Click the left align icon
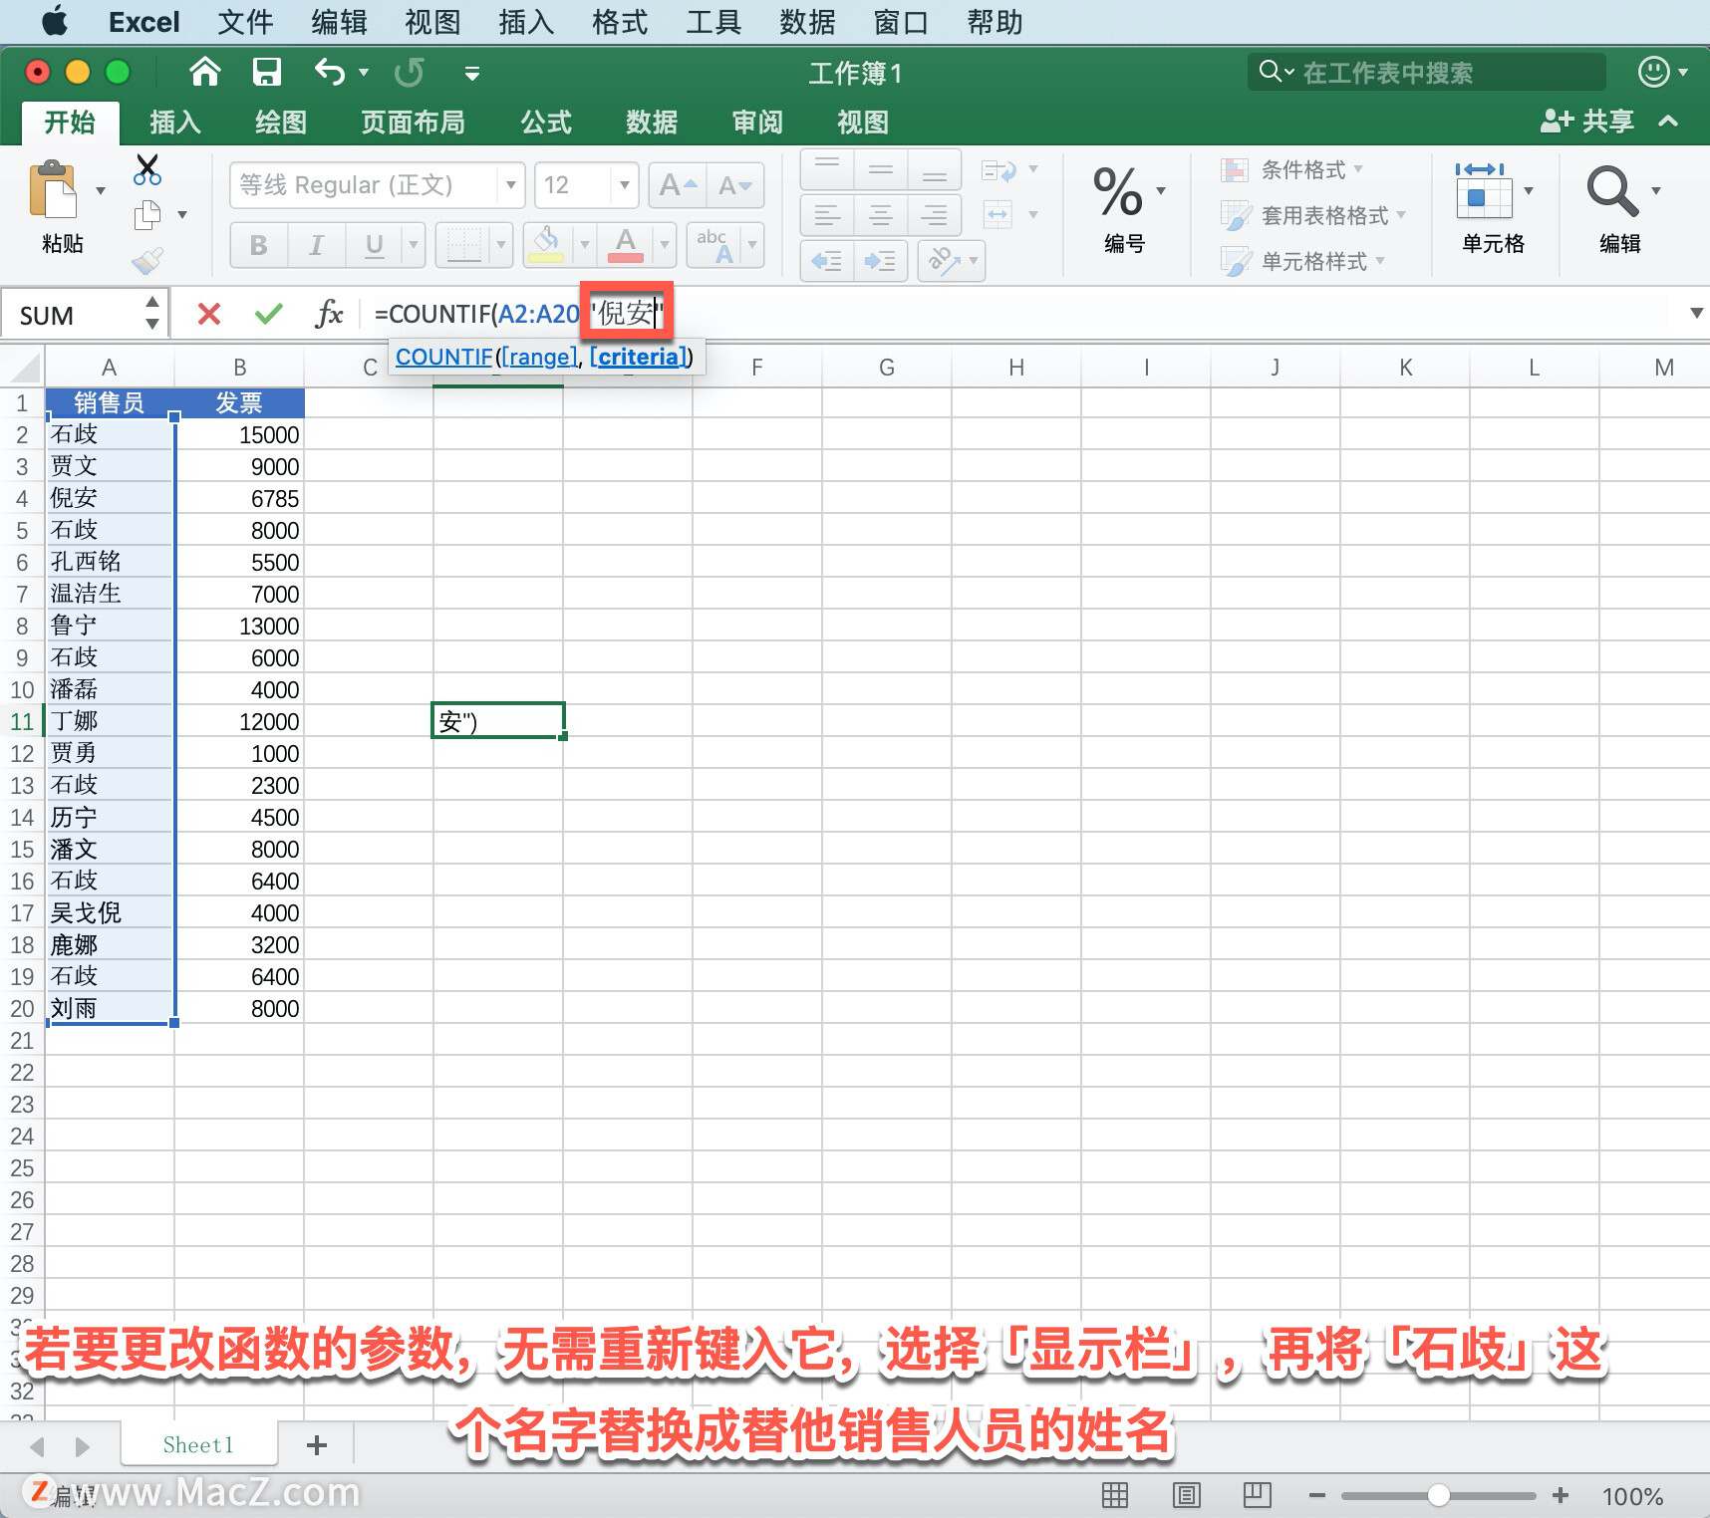Screen dimensions: 1710x1518 pos(827,215)
